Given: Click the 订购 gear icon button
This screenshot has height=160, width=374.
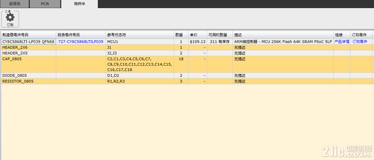Looking at the screenshot, I should pyautogui.click(x=10, y=19).
